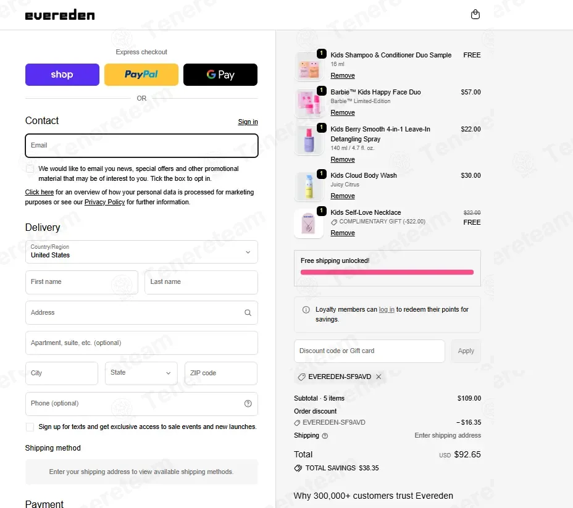Remove the EVEREDEN-SF9AVD discount code
The image size is (573, 508).
pyautogui.click(x=379, y=377)
